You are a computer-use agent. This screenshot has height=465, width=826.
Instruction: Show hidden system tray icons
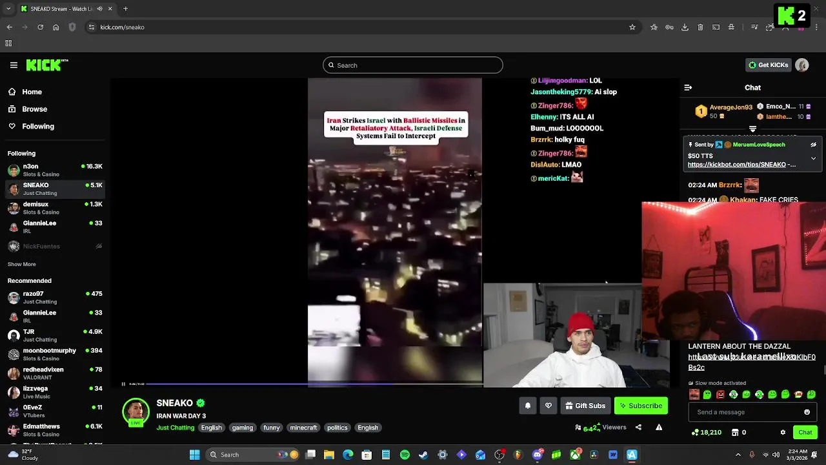[738, 455]
